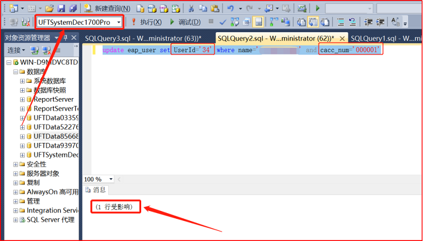The height and width of the screenshot is (241, 423).
Task: Open the 100 % zoom dropdown
Action: [111, 179]
